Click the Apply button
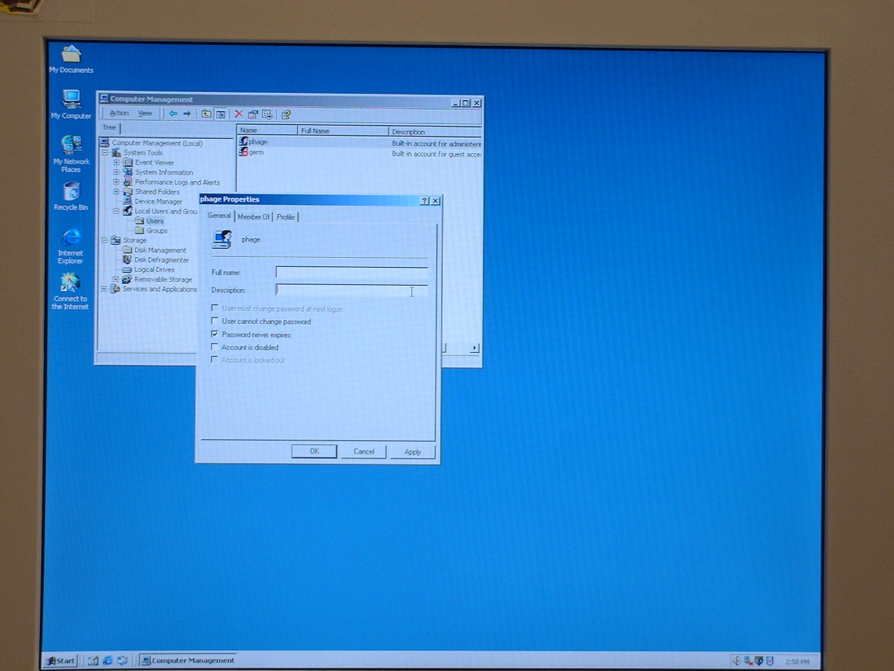 [x=412, y=452]
